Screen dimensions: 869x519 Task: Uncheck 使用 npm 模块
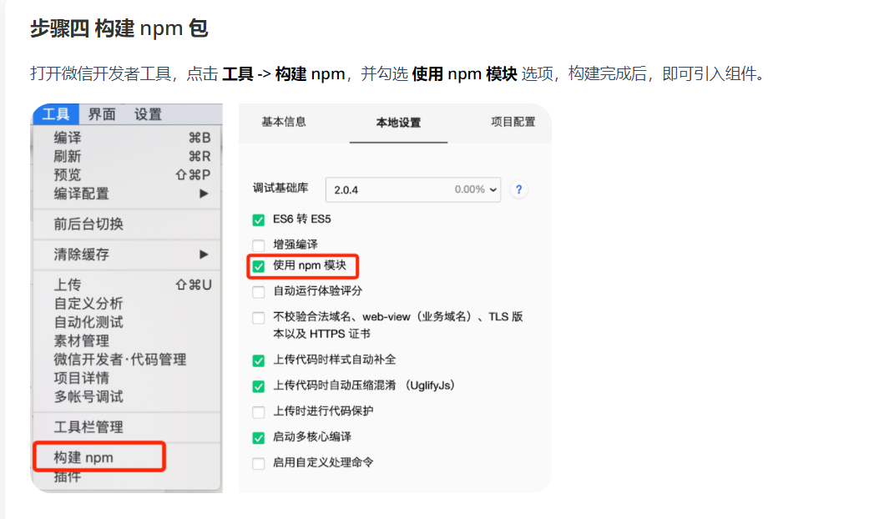[258, 265]
